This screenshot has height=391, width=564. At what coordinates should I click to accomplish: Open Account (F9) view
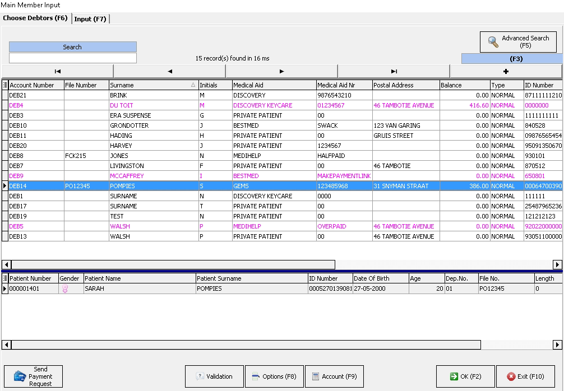coord(334,376)
